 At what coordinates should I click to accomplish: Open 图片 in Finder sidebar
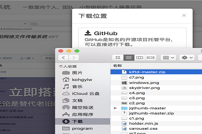click(x=82, y=73)
